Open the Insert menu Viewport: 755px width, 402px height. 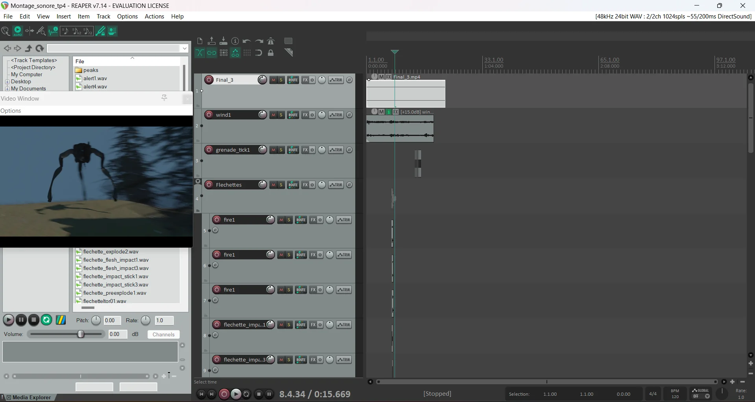pyautogui.click(x=64, y=16)
